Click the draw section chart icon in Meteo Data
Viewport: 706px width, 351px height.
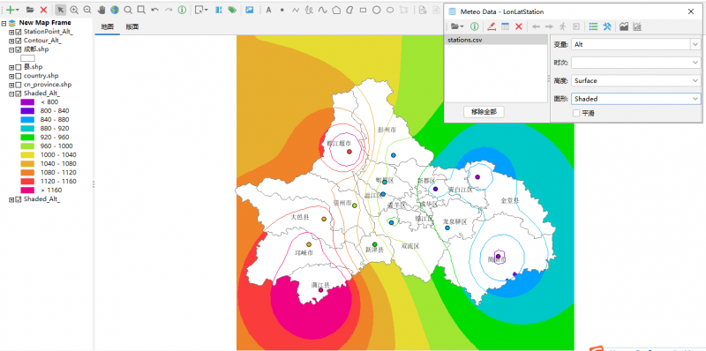(624, 26)
